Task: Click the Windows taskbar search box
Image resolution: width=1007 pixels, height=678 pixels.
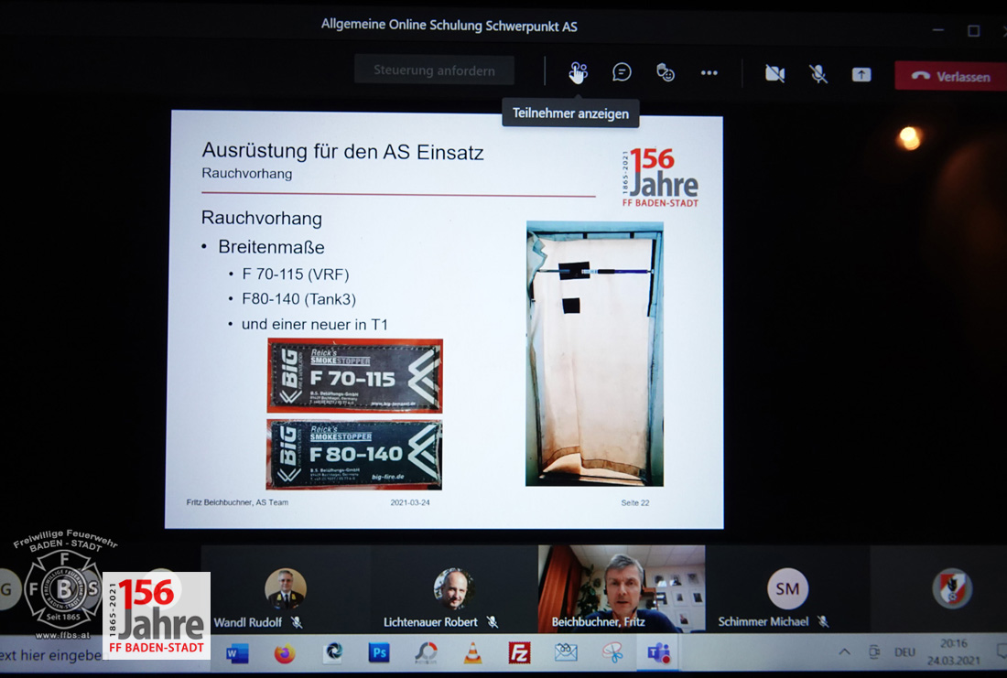Action: (x=51, y=655)
